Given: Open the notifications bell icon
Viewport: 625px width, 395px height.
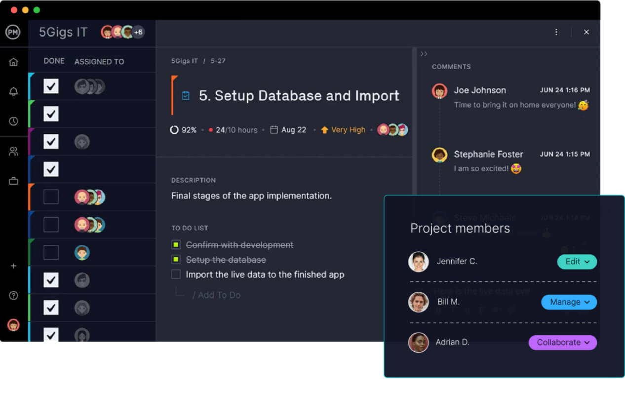Looking at the screenshot, I should pyautogui.click(x=13, y=91).
